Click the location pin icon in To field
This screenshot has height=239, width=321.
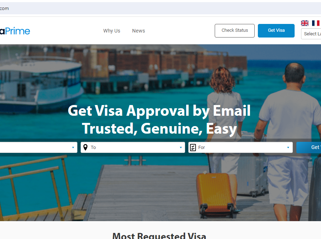(x=85, y=148)
